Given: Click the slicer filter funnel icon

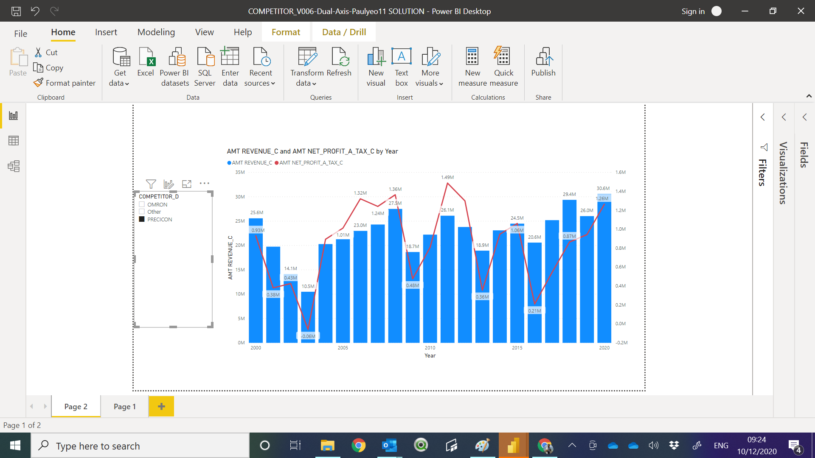Looking at the screenshot, I should point(151,184).
